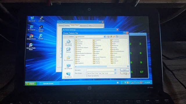Click the taskbar clock in the system tray
The image size is (186, 104).
[148, 82]
